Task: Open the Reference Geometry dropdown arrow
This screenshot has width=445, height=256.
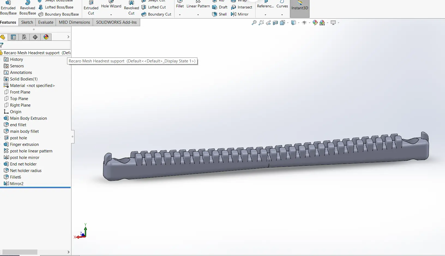Action: (265, 15)
